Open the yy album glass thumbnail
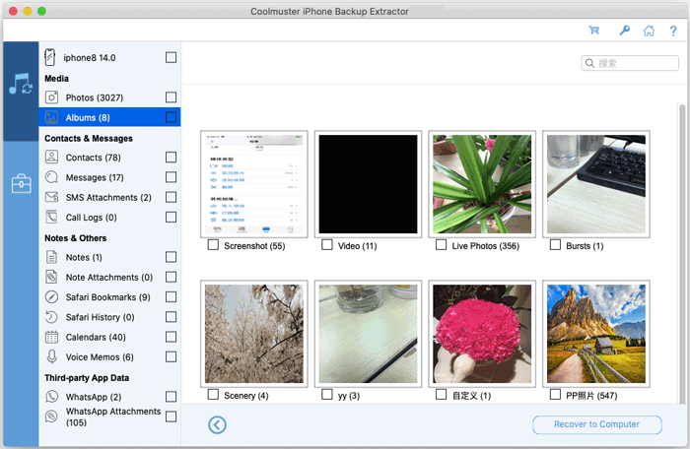 coord(368,334)
